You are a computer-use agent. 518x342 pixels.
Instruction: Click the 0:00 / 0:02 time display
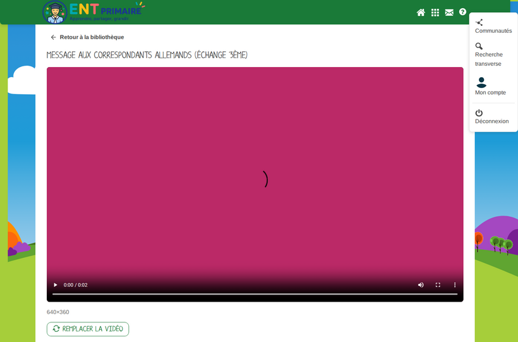(75, 284)
